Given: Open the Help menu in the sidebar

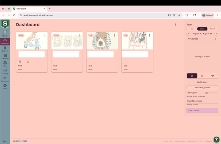Looking at the screenshot, I should click(5, 86).
